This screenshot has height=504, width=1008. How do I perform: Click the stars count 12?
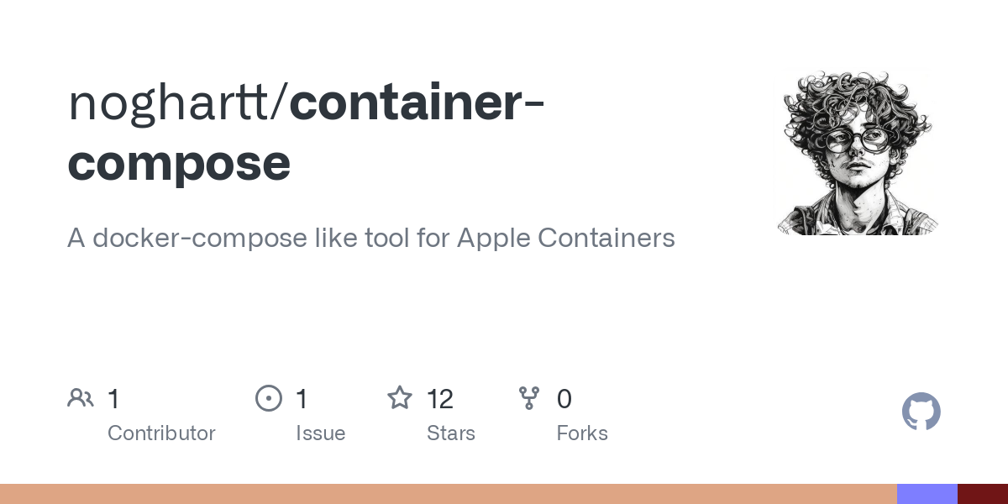440,399
